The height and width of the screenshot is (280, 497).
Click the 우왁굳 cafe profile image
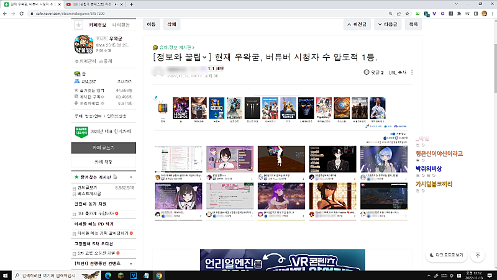click(83, 46)
